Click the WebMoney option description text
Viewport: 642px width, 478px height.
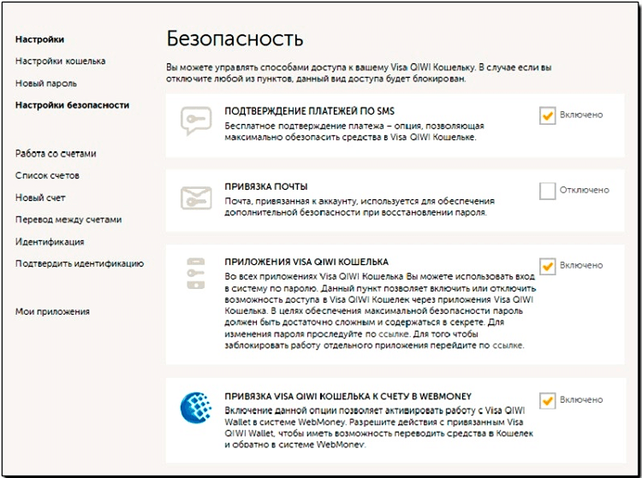pyautogui.click(x=378, y=428)
